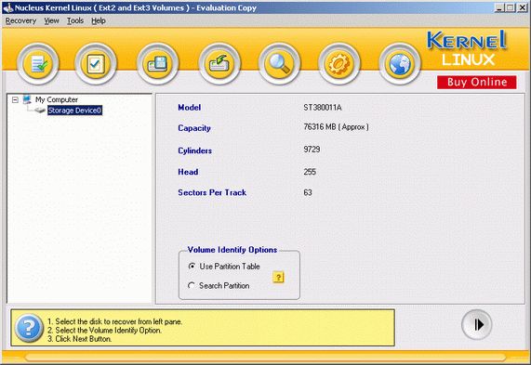
Task: Open settings via the gear toolbar icon
Action: 339,63
